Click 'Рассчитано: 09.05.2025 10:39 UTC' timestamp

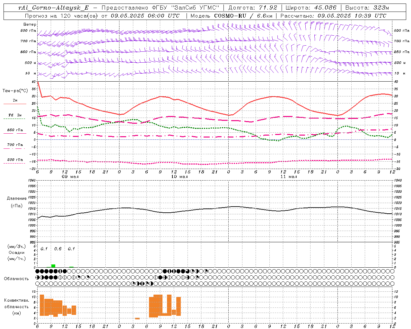(333, 16)
